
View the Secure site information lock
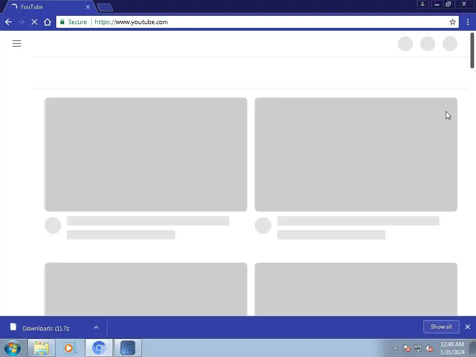pos(74,22)
